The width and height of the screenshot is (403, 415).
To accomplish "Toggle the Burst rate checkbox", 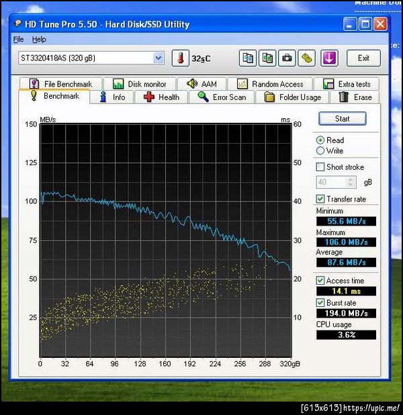I will click(320, 302).
